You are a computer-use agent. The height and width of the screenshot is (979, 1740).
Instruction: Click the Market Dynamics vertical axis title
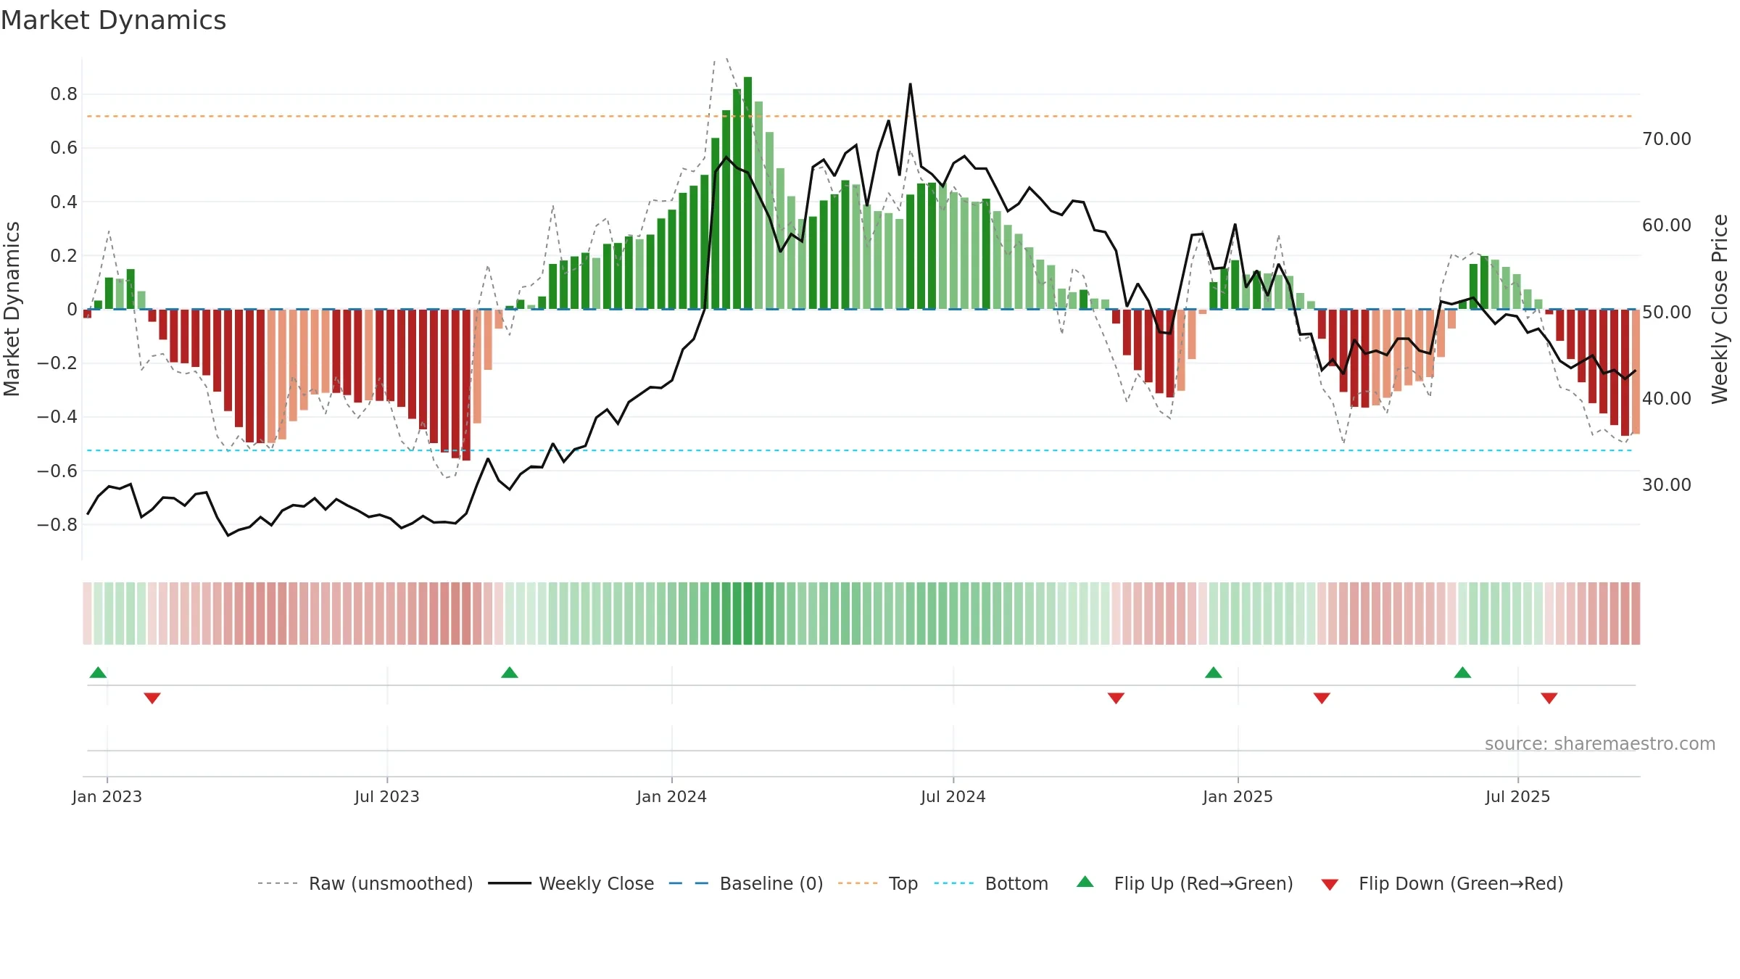12,309
